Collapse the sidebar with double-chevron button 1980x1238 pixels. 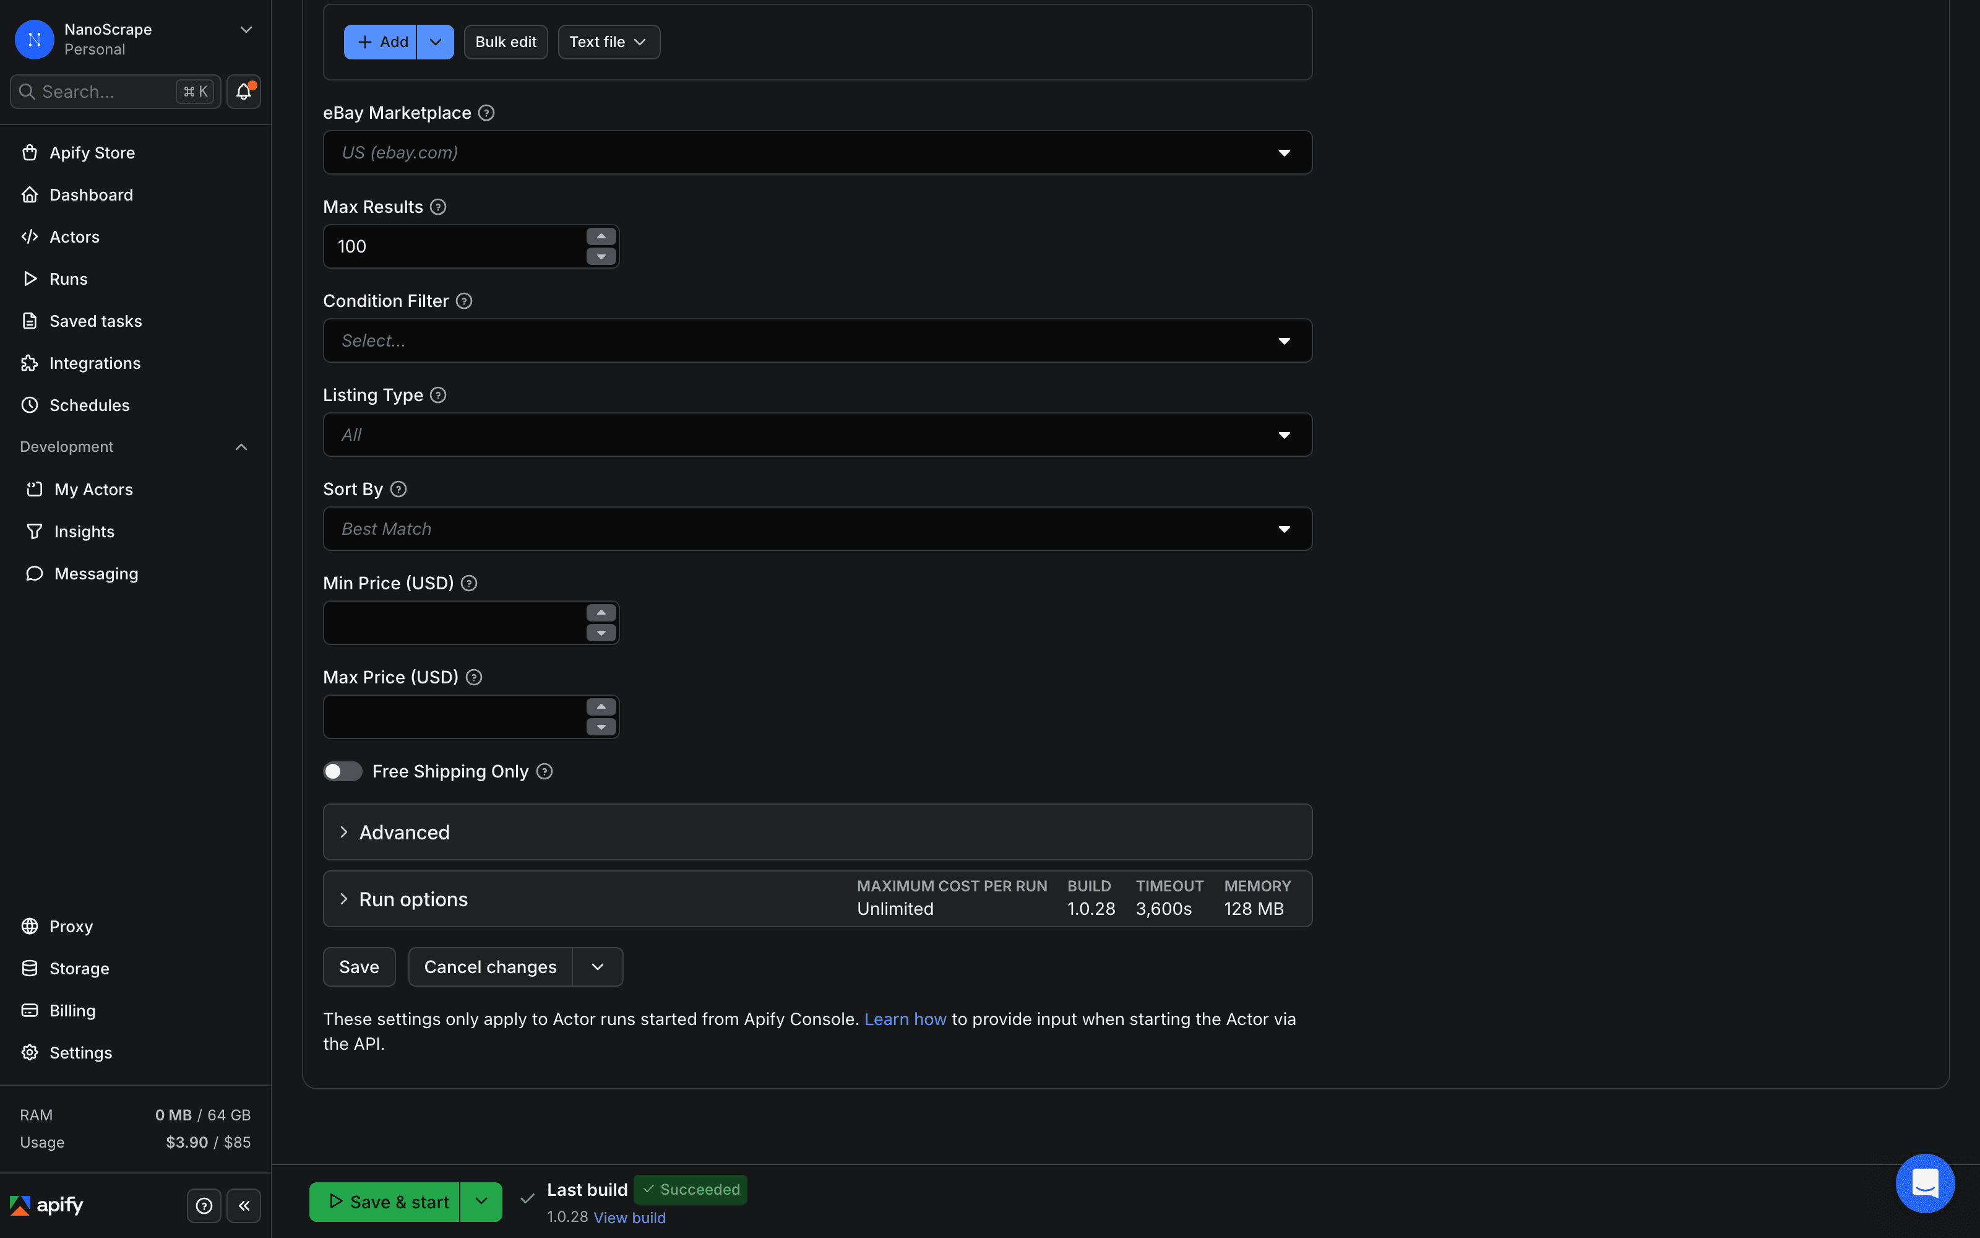[x=244, y=1205]
